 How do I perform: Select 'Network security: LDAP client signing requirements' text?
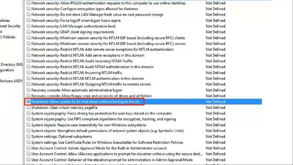tap(73, 32)
